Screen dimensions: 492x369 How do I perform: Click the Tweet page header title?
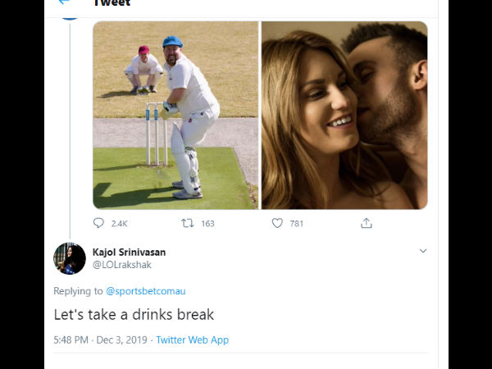click(112, 3)
